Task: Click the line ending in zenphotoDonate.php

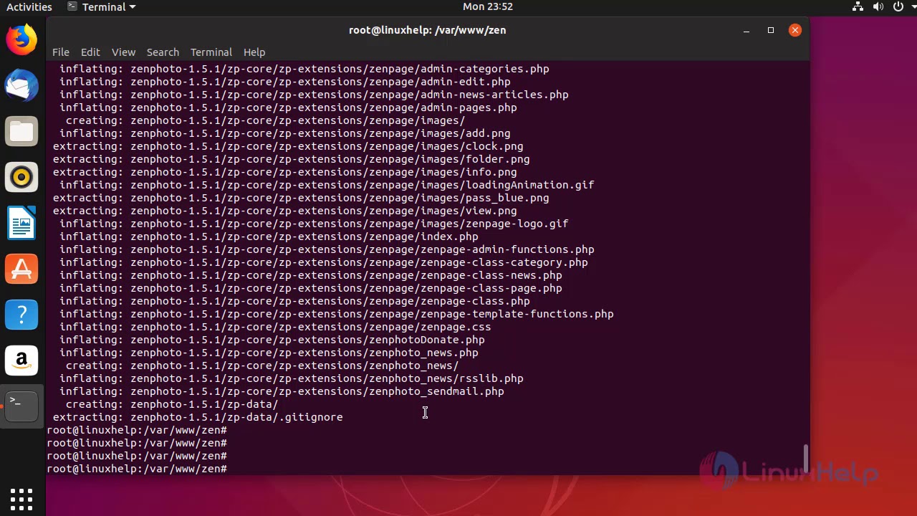Action: click(272, 340)
